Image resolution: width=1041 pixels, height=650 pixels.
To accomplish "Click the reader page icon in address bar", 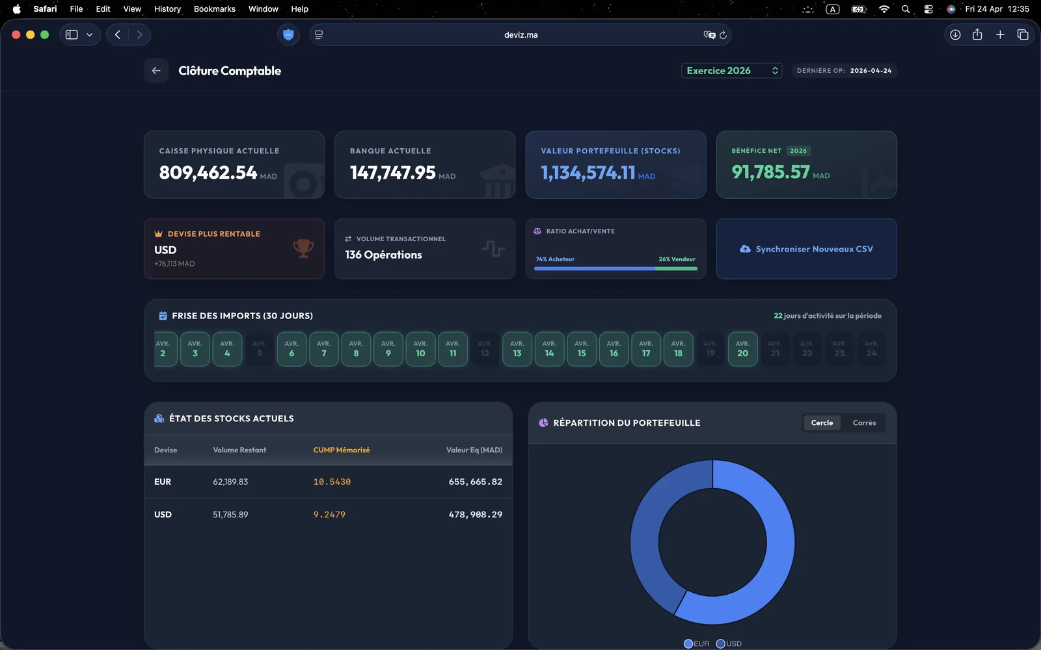I will 319,35.
